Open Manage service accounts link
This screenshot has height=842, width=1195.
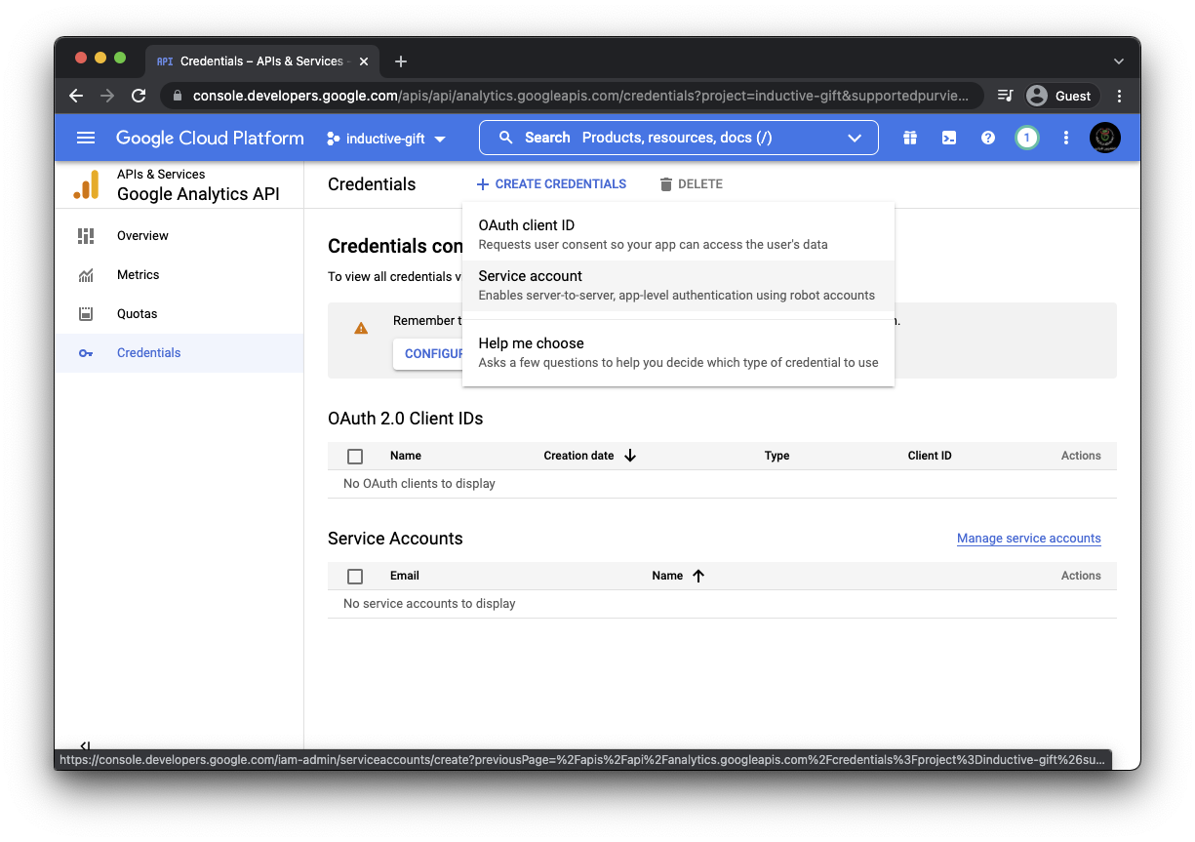coord(1029,539)
